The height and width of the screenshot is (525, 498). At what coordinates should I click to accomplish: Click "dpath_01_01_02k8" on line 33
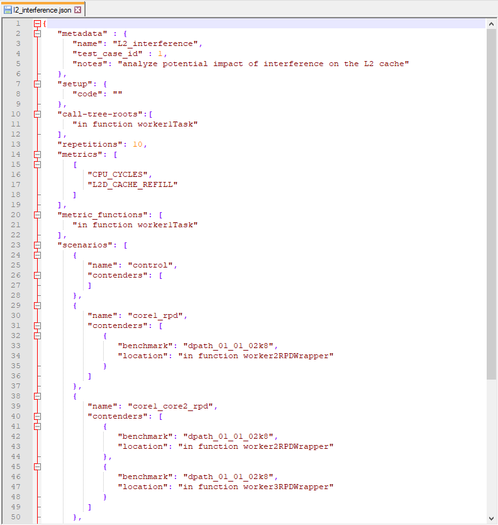(228, 346)
